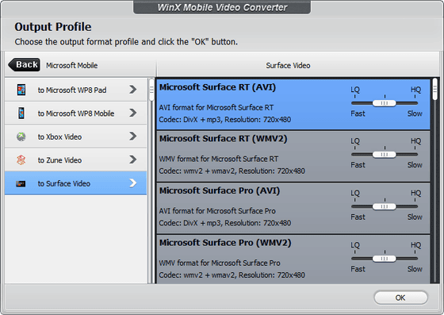Expand the Xbox Video chevron
The image size is (444, 315).
(x=133, y=136)
